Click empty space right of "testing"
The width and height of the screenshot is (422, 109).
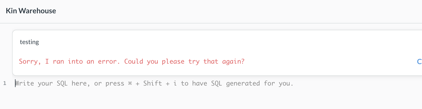pyautogui.click(x=209, y=42)
